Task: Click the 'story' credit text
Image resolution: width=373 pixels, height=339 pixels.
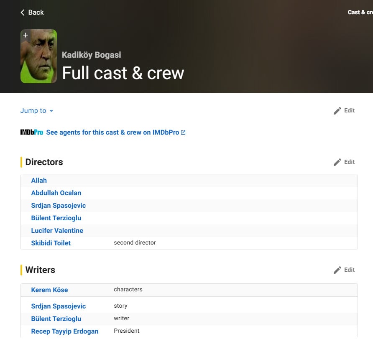Action: pos(120,306)
